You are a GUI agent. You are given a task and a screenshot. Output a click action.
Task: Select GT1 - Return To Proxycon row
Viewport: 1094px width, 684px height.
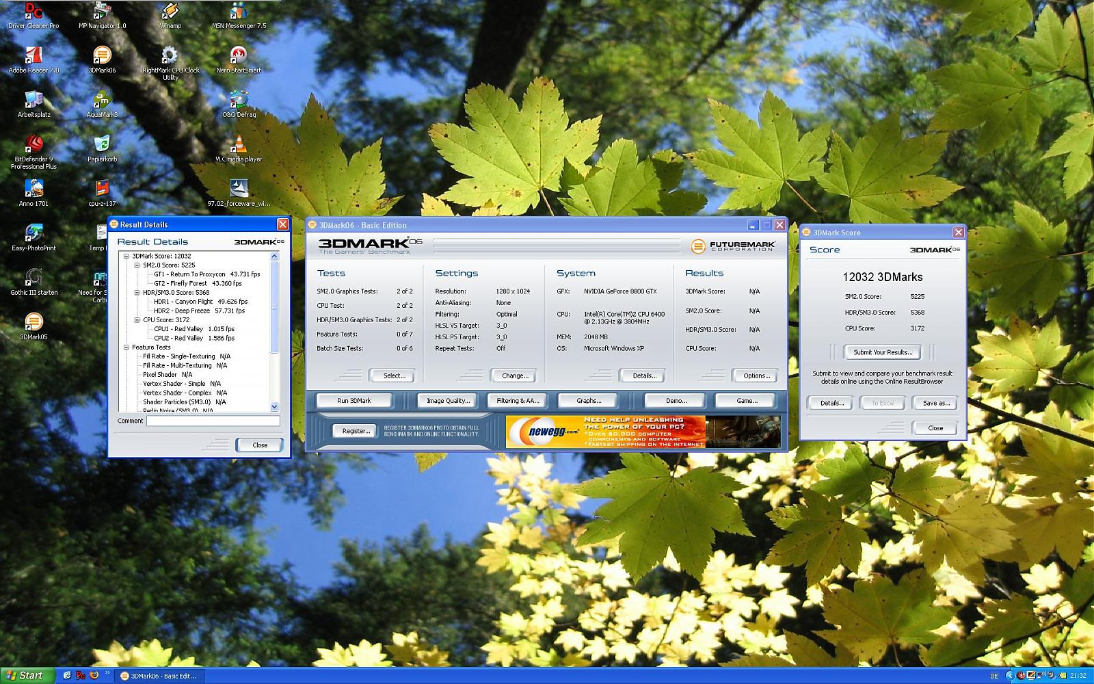pyautogui.click(x=207, y=274)
